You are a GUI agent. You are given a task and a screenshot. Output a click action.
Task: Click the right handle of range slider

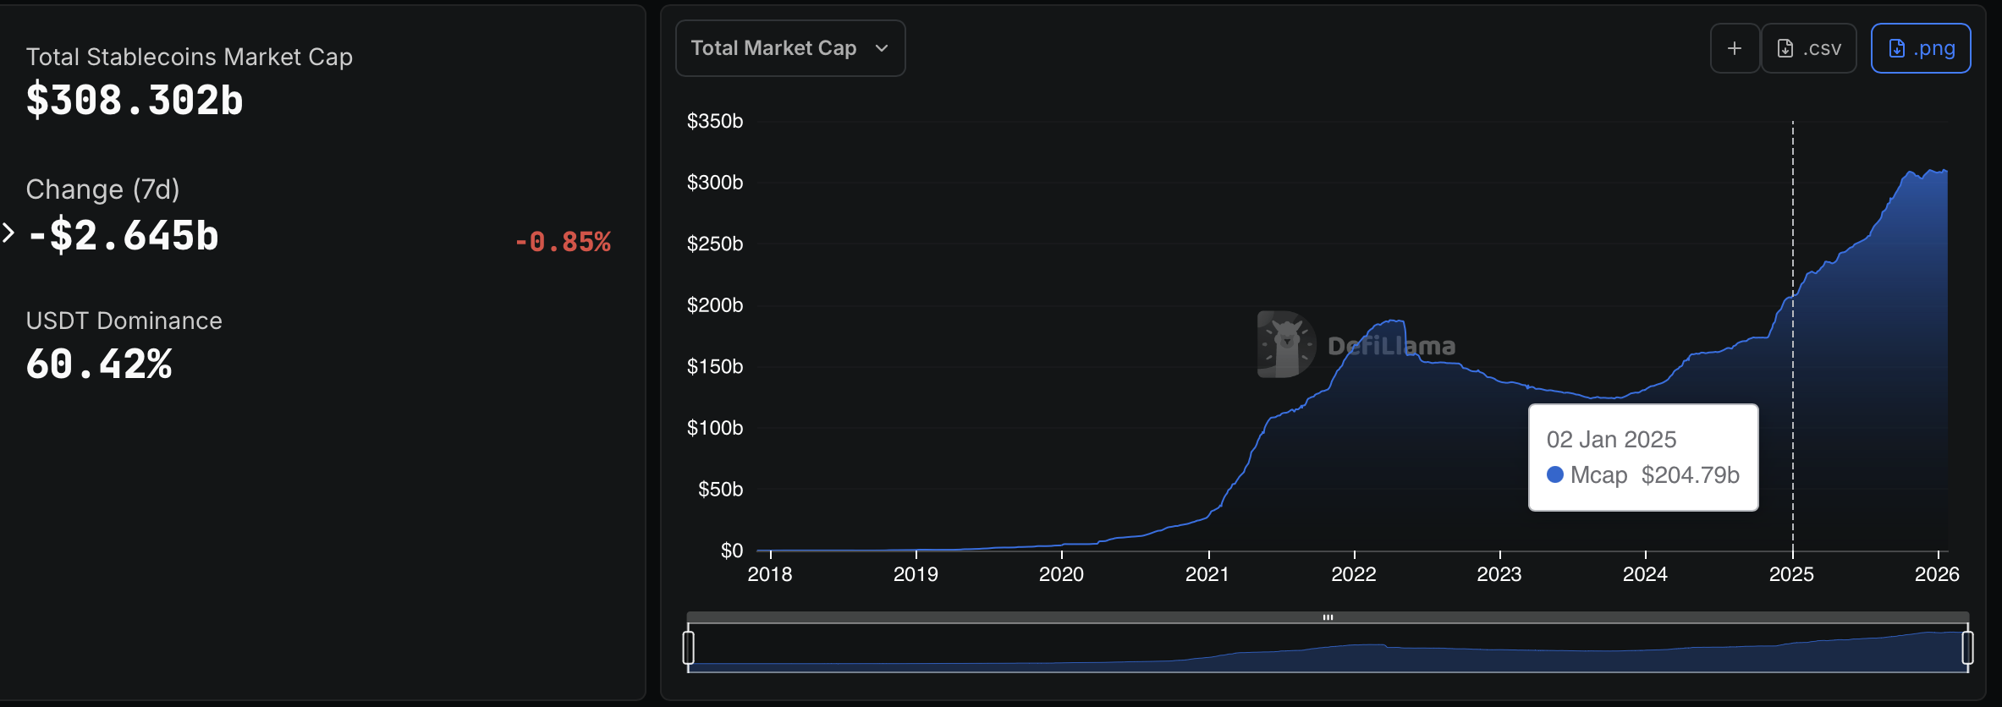click(1967, 648)
